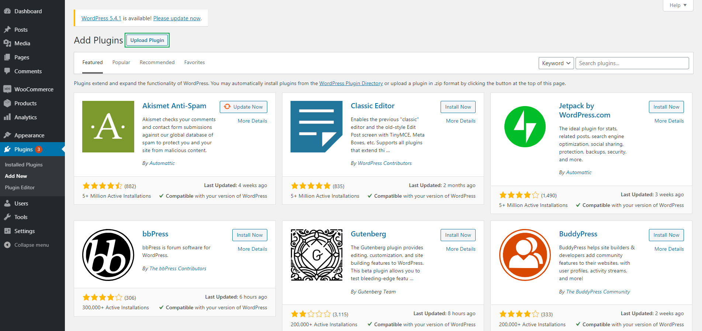Expand the Help dropdown panel

[678, 5]
